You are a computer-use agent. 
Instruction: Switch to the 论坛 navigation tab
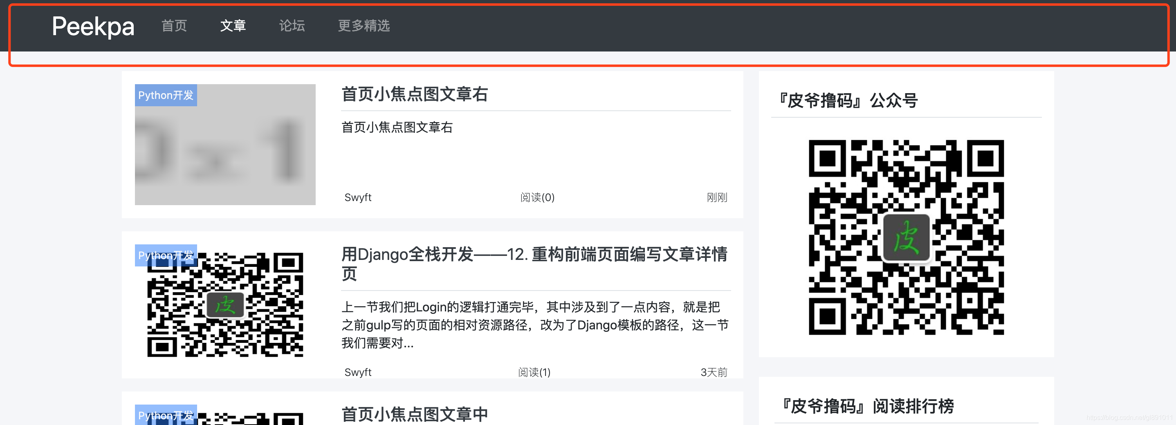point(292,26)
